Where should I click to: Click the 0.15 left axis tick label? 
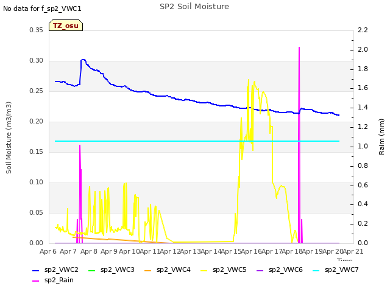click(x=37, y=152)
